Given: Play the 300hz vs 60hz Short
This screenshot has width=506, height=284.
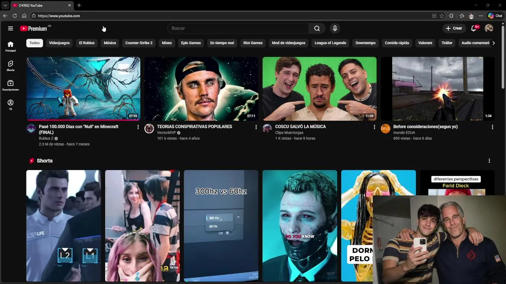Looking at the screenshot, I should [x=221, y=226].
